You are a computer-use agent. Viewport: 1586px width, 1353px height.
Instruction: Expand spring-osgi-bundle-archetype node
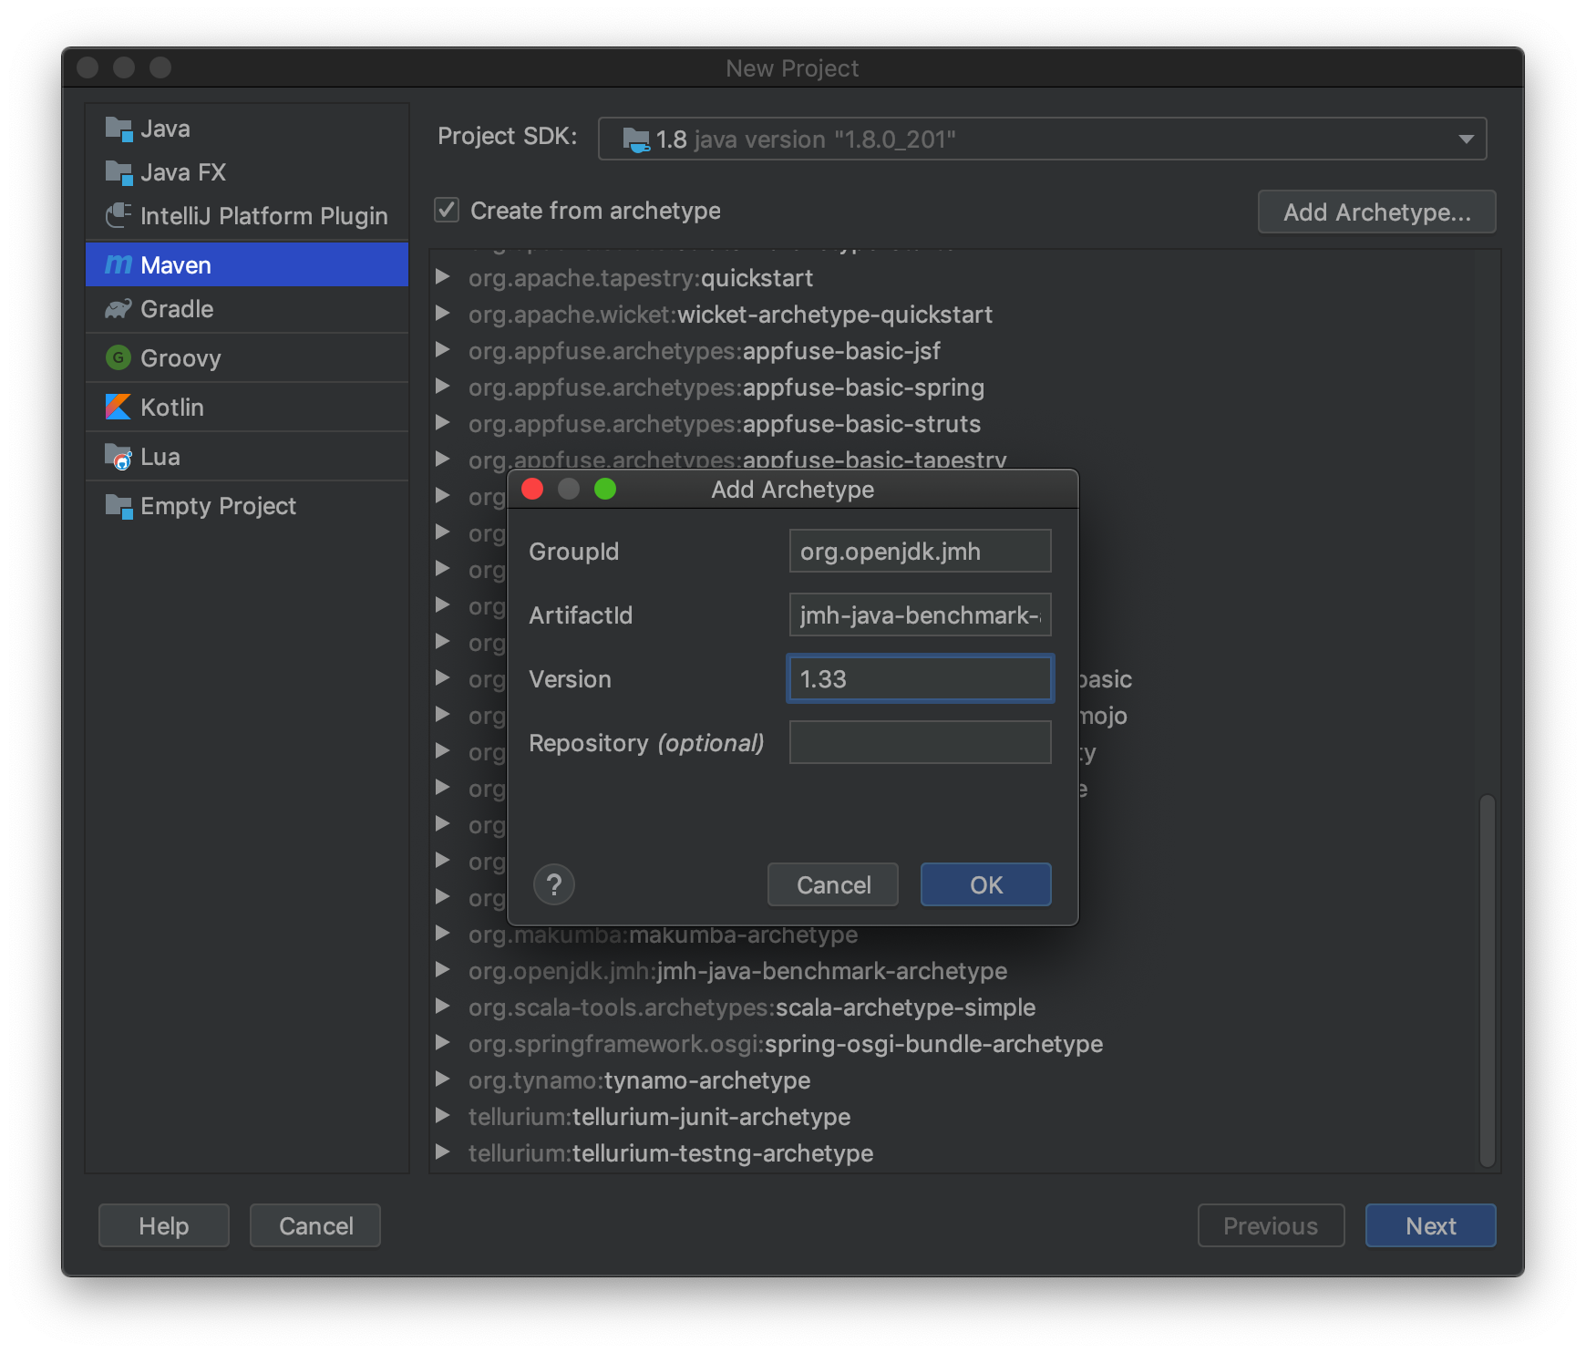tap(443, 1042)
